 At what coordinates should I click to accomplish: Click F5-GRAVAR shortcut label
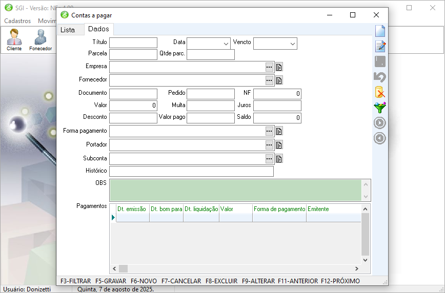111,281
